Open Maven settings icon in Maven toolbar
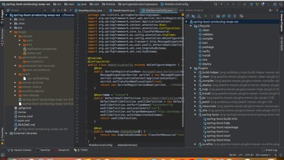 coord(241,16)
